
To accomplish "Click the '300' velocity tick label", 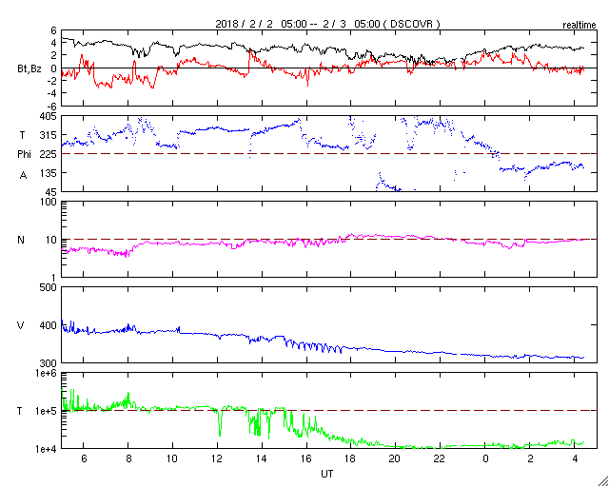I will coord(49,363).
